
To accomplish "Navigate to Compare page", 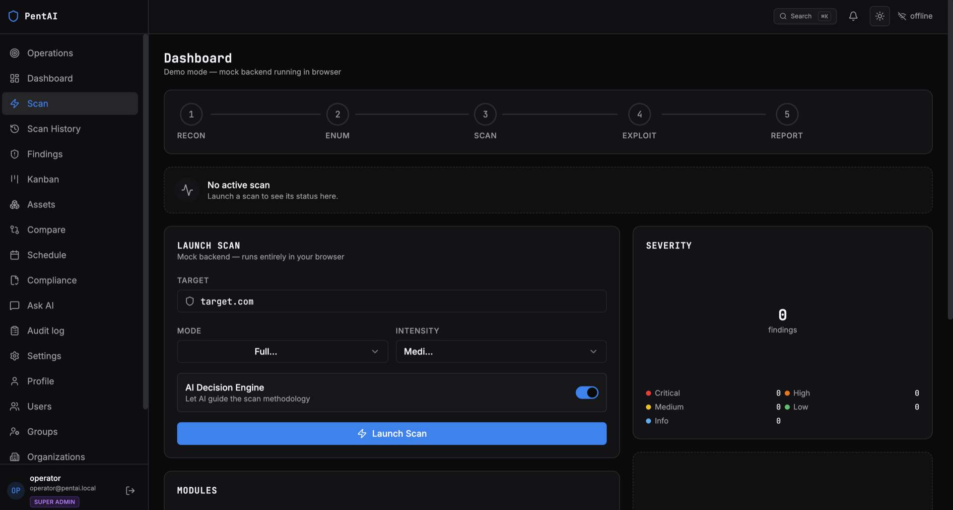I will tap(46, 230).
